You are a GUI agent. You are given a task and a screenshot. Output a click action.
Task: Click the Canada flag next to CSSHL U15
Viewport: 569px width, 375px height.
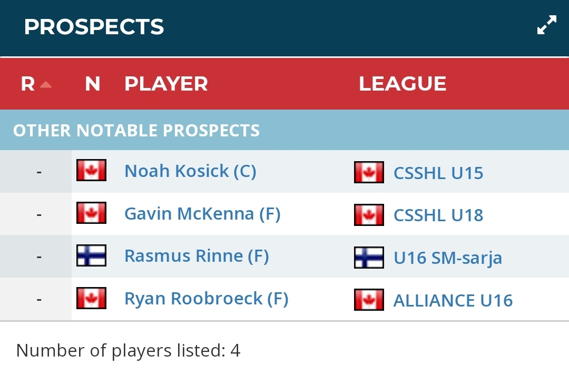369,172
